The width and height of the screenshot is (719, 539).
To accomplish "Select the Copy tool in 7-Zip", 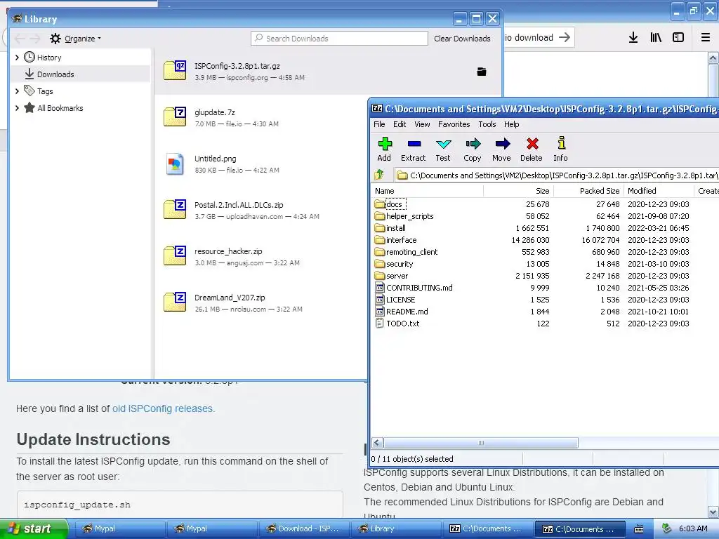I will pos(473,149).
